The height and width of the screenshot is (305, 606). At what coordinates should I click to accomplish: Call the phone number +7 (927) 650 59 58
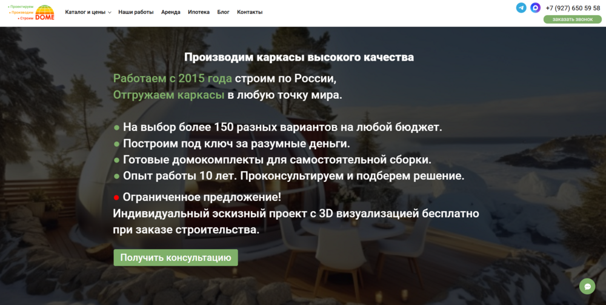pyautogui.click(x=573, y=8)
